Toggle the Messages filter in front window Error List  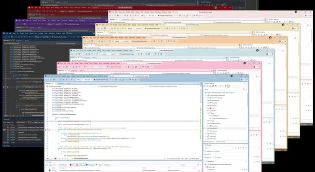[x=90, y=165]
